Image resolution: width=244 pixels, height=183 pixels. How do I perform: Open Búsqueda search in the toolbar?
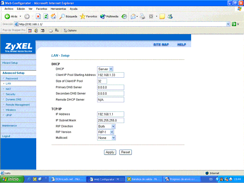click(x=68, y=16)
